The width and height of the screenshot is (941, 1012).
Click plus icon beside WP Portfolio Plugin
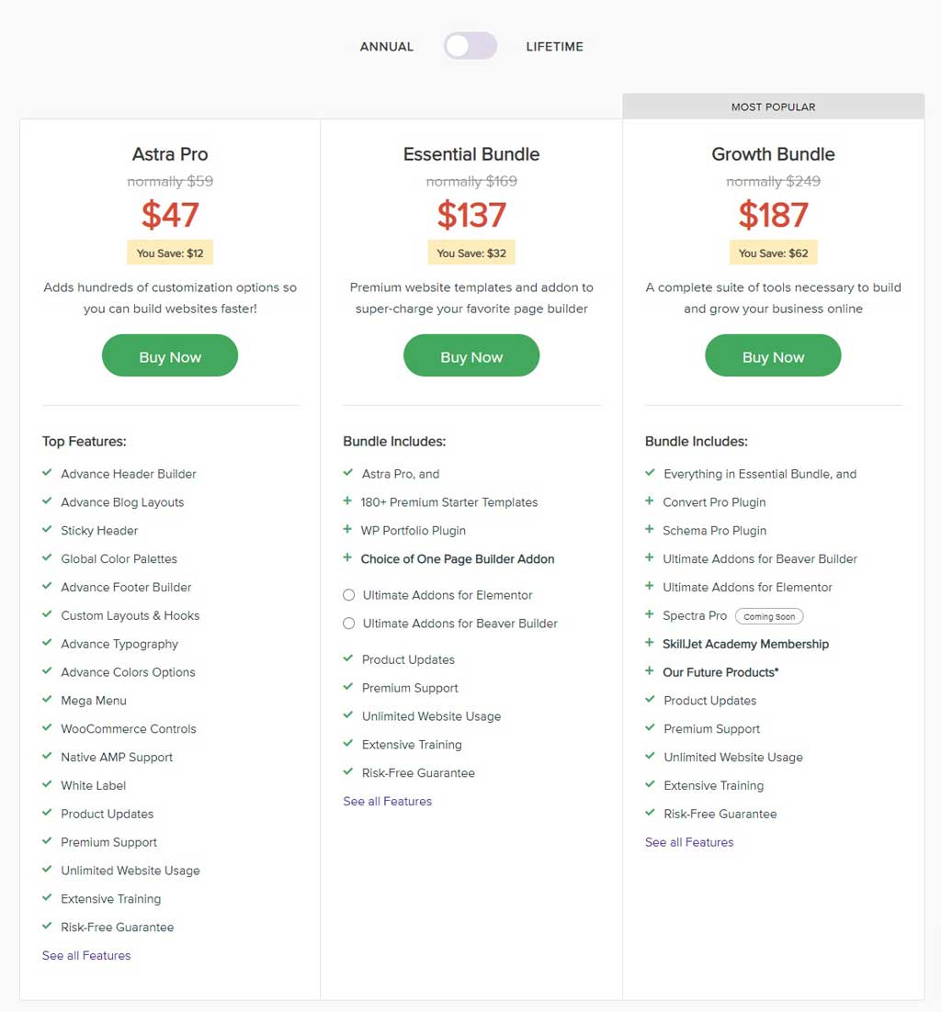pos(347,529)
